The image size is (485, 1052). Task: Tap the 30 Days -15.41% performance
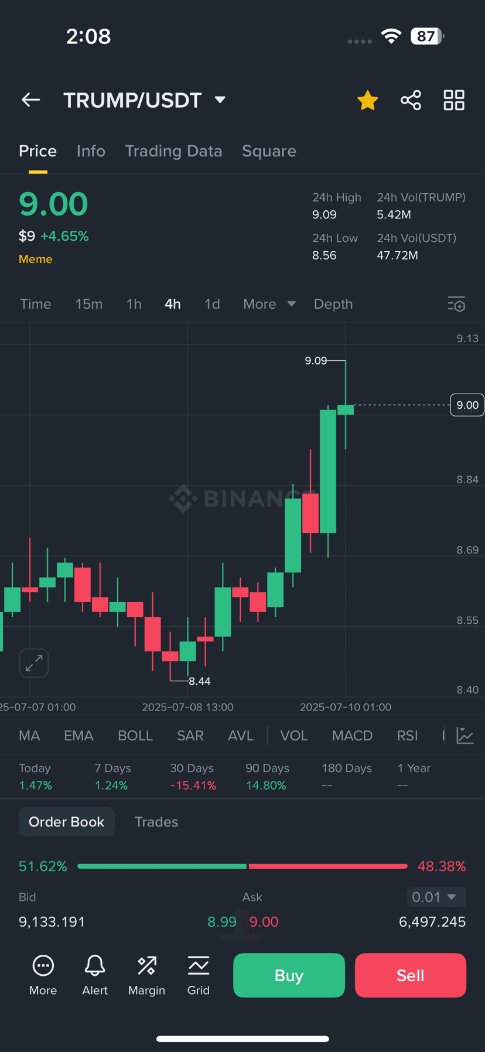(193, 777)
